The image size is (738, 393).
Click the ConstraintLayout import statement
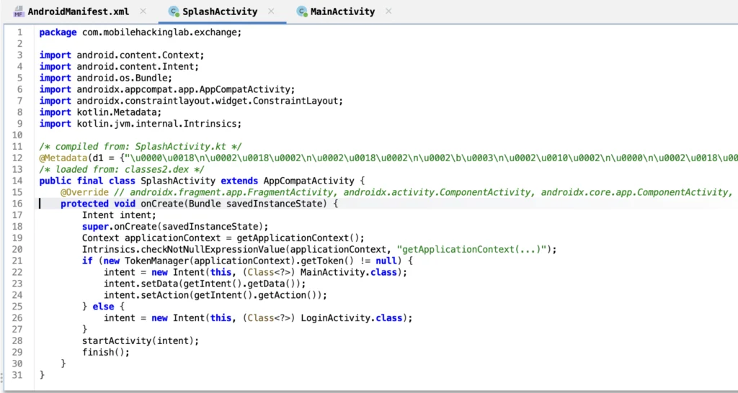click(x=192, y=101)
